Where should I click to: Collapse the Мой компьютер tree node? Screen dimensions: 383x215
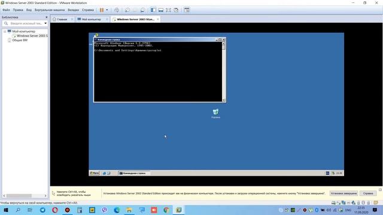[x=5, y=32]
